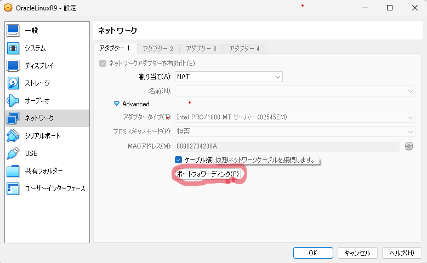The width and height of the screenshot is (427, 263).
Task: Open the Promiscuous Mode (拒否) dropdown
Action: tap(295, 131)
